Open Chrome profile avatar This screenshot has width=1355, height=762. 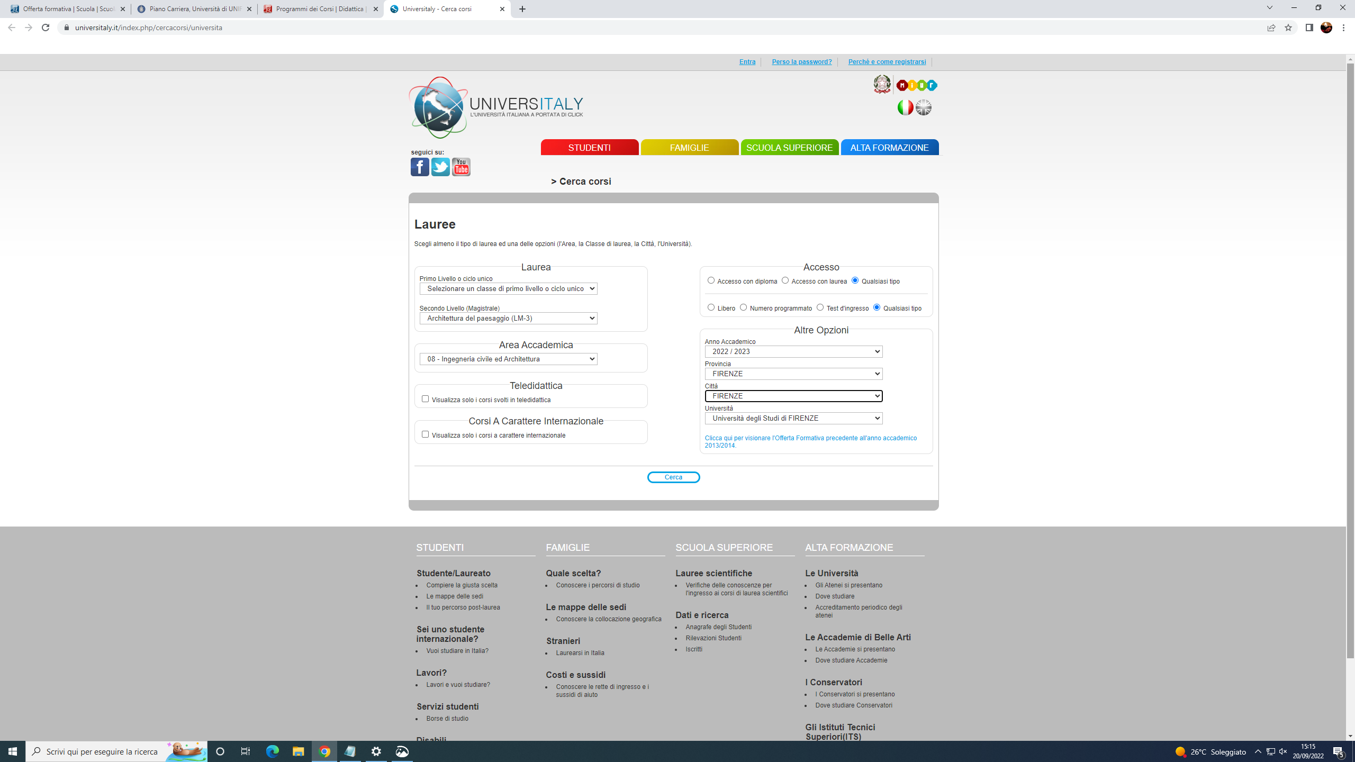coord(1326,28)
